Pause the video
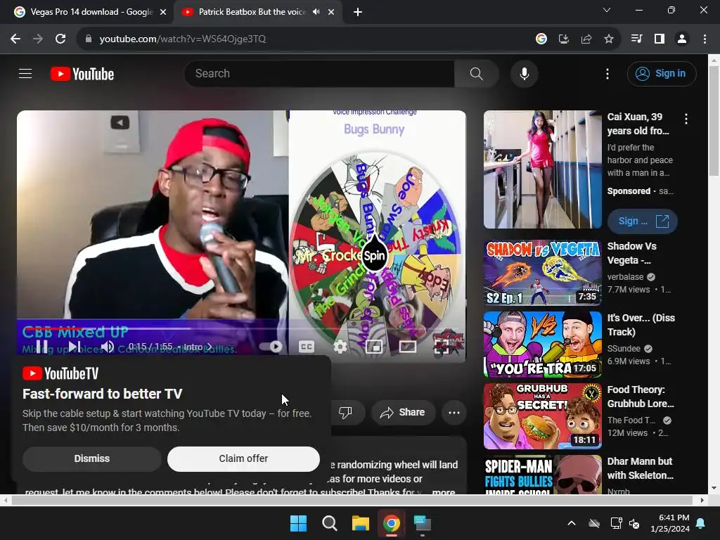The height and width of the screenshot is (540, 720). (41, 347)
